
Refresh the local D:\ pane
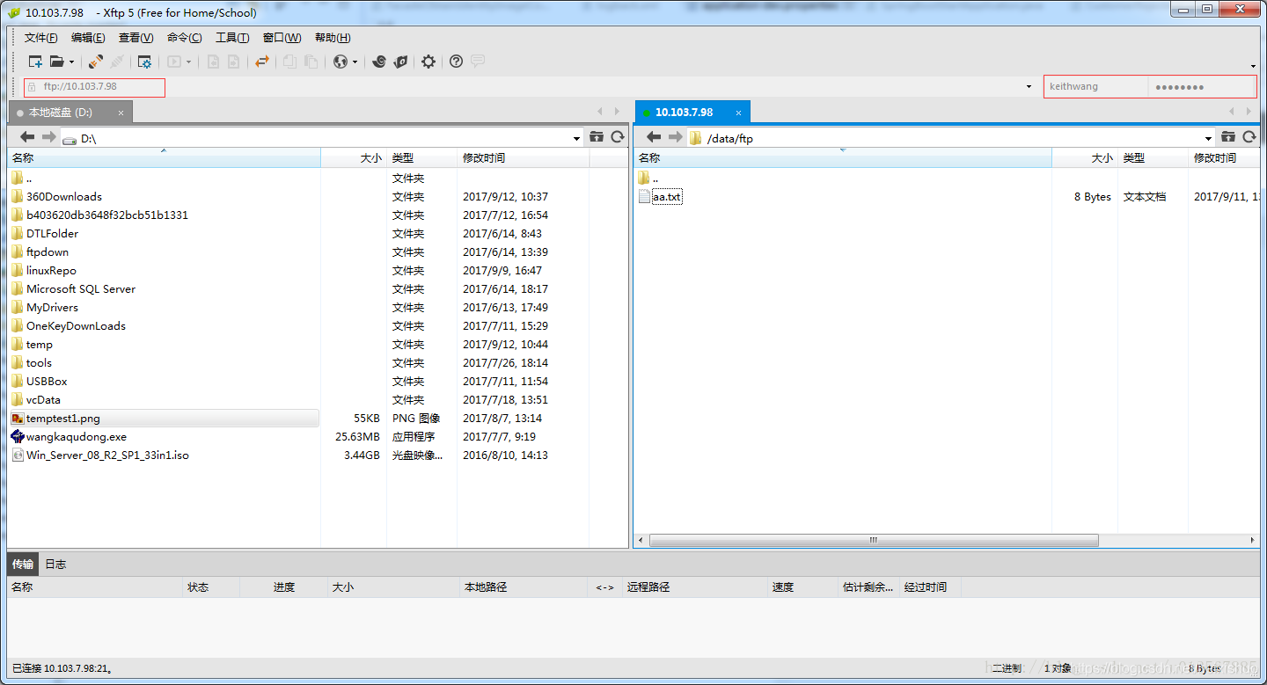coord(618,137)
